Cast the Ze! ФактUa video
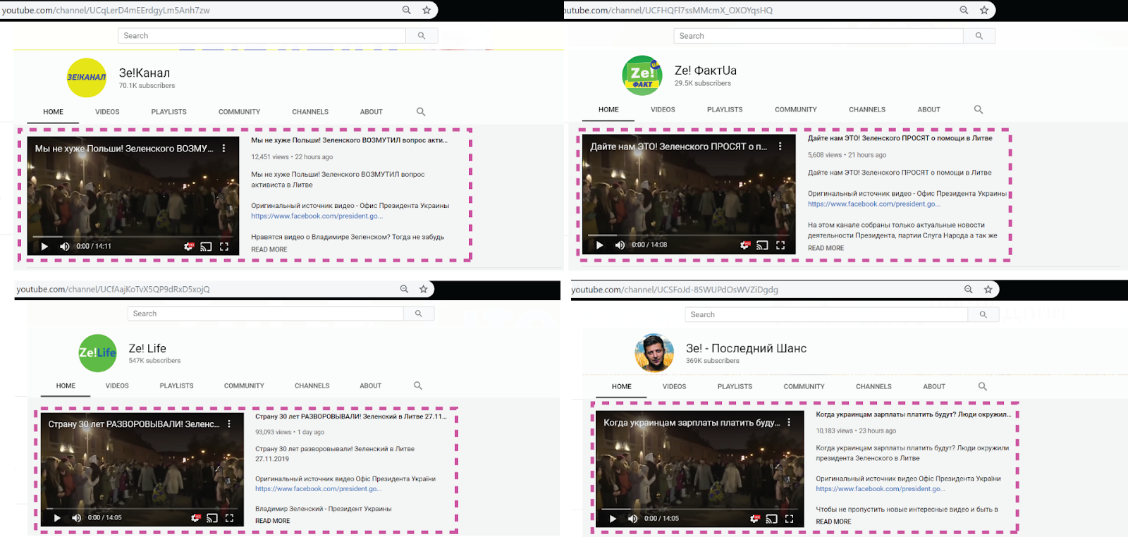Image resolution: width=1128 pixels, height=537 pixels. click(x=762, y=245)
